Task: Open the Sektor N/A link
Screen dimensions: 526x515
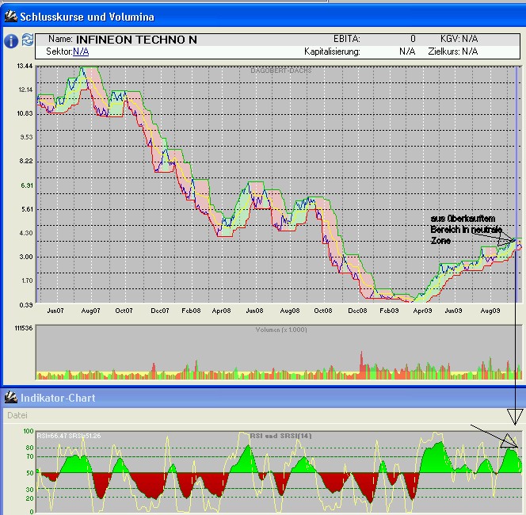Action: click(81, 51)
